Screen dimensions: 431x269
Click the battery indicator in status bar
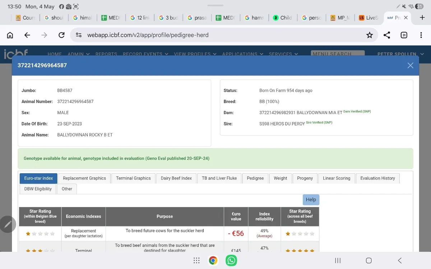419,6
